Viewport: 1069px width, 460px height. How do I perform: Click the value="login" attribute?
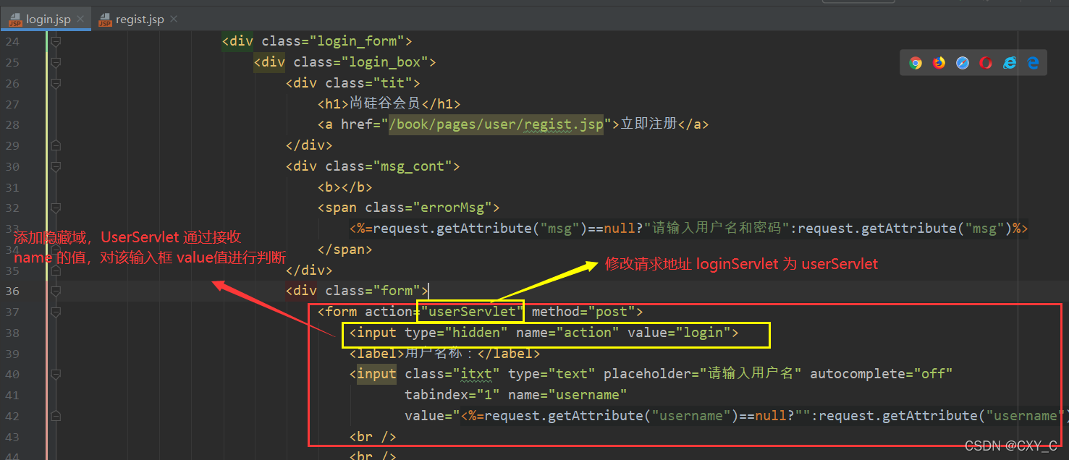tap(679, 333)
